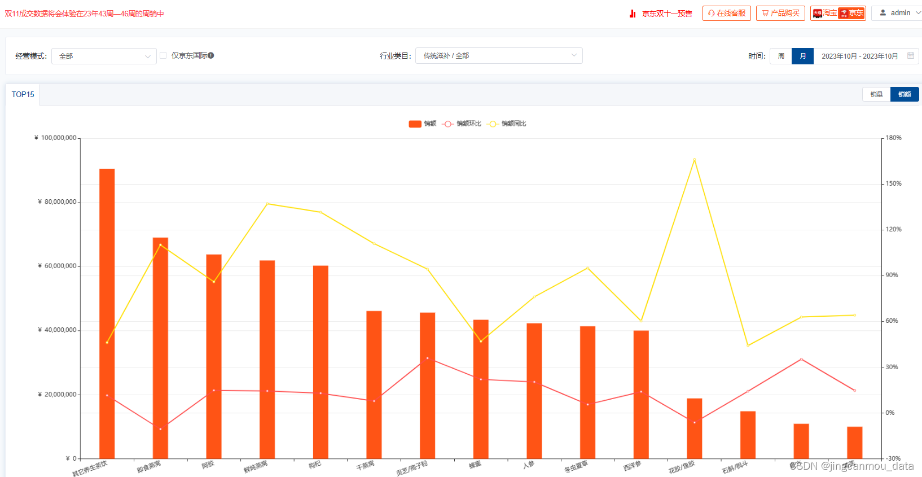The height and width of the screenshot is (477, 922).
Task: Click the 石斛/枫斗 bar
Action: pyautogui.click(x=748, y=435)
